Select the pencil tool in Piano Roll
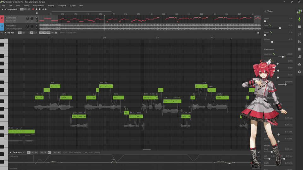Screen dimensions: 303x170 [x=24, y=33]
